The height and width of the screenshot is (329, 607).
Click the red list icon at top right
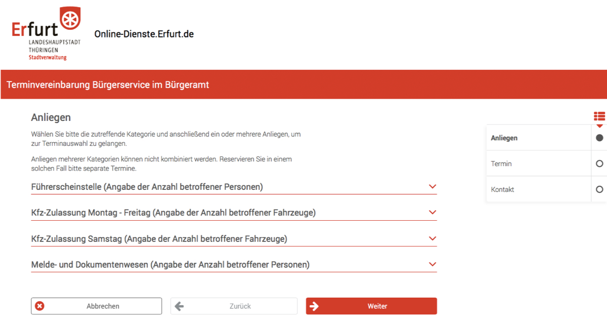pyautogui.click(x=599, y=116)
